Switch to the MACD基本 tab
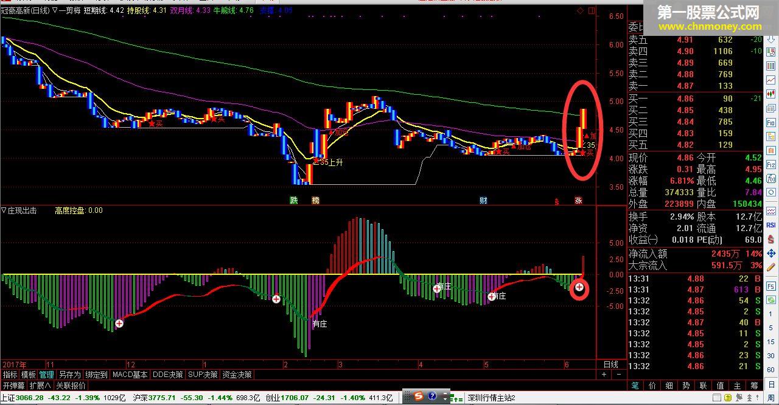The image size is (779, 405). [130, 375]
